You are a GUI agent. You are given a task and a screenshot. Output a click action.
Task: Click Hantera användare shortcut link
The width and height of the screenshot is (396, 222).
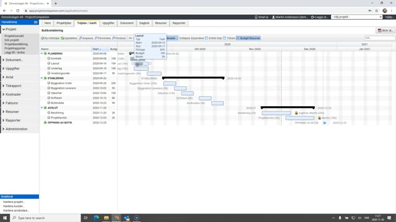pyautogui.click(x=16, y=210)
